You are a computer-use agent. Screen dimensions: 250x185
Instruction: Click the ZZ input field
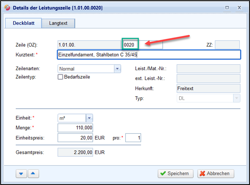(x=227, y=45)
